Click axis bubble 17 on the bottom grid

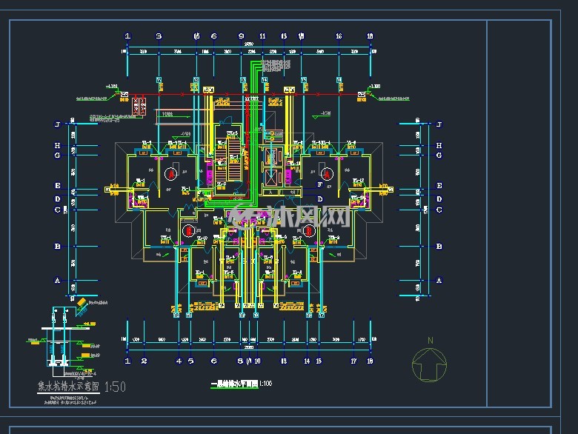click(x=353, y=361)
